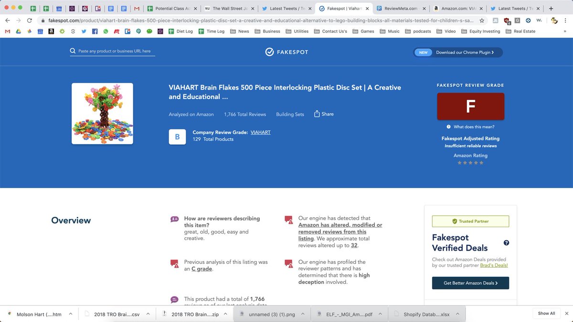573x322 pixels.
Task: Click the Trusted Partner badge
Action: [470, 221]
